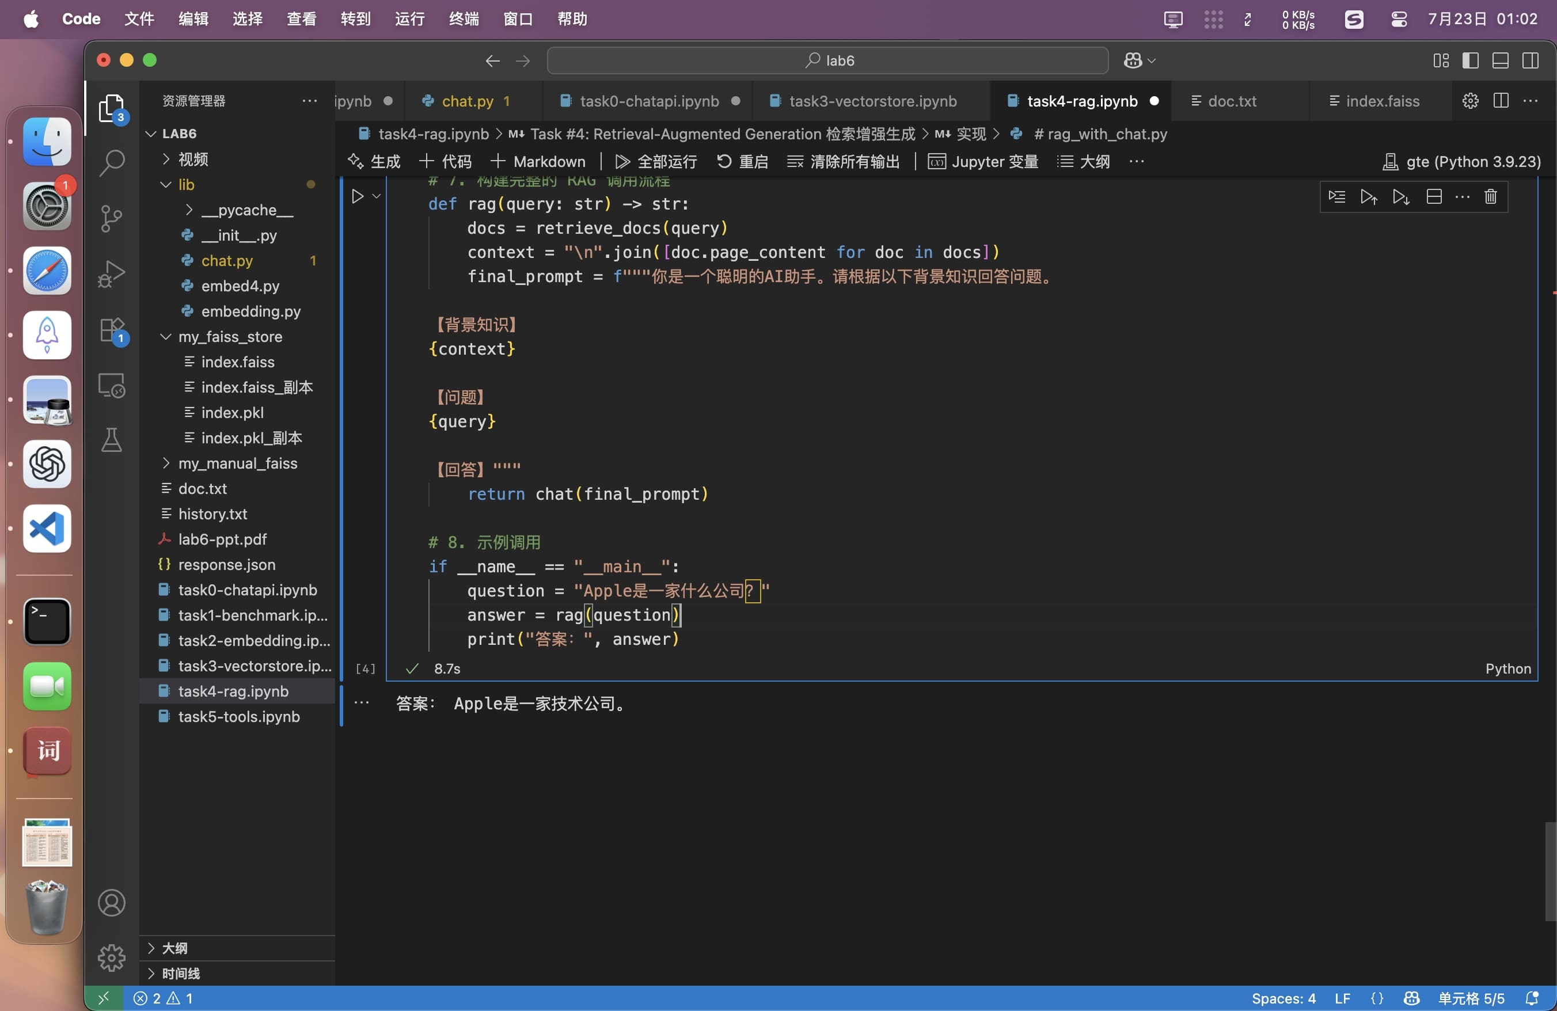Toggle the secondary side bar layout button

click(1530, 61)
